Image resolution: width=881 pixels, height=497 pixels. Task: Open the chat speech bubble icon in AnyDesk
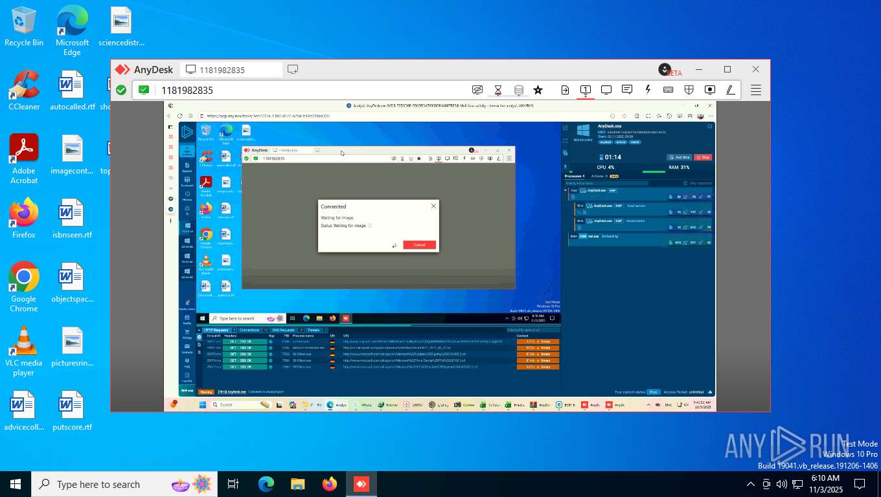pyautogui.click(x=627, y=90)
